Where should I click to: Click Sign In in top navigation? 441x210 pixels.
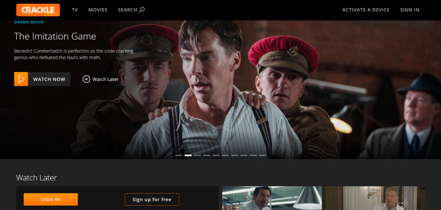[x=410, y=10]
